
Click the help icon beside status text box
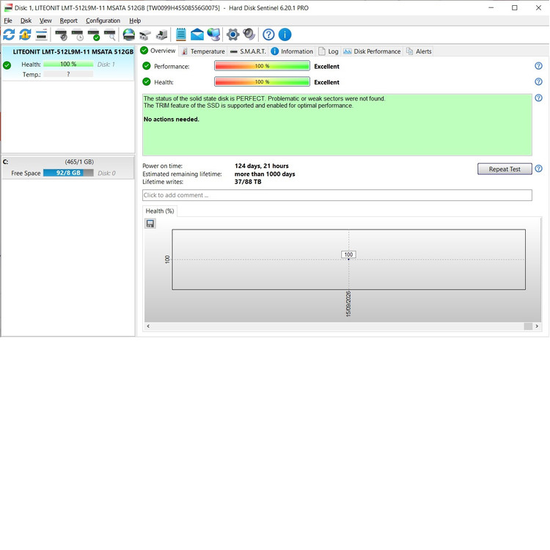[538, 98]
